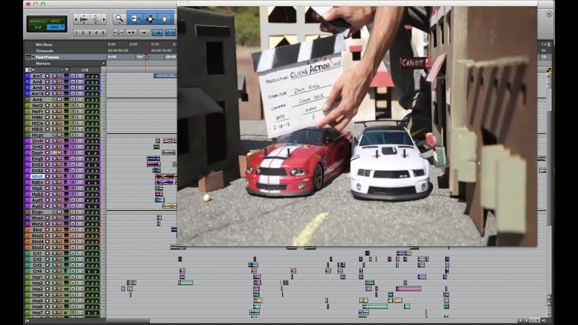Add a marker with plus icon
Viewport: 578px width, 325px height.
tap(103, 64)
